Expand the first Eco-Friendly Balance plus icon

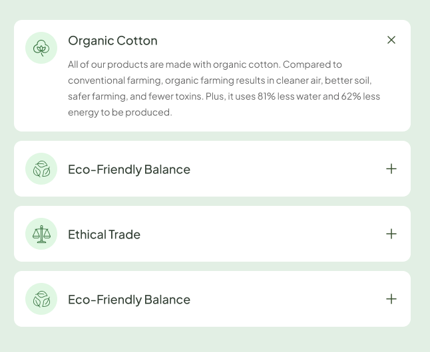tap(391, 169)
